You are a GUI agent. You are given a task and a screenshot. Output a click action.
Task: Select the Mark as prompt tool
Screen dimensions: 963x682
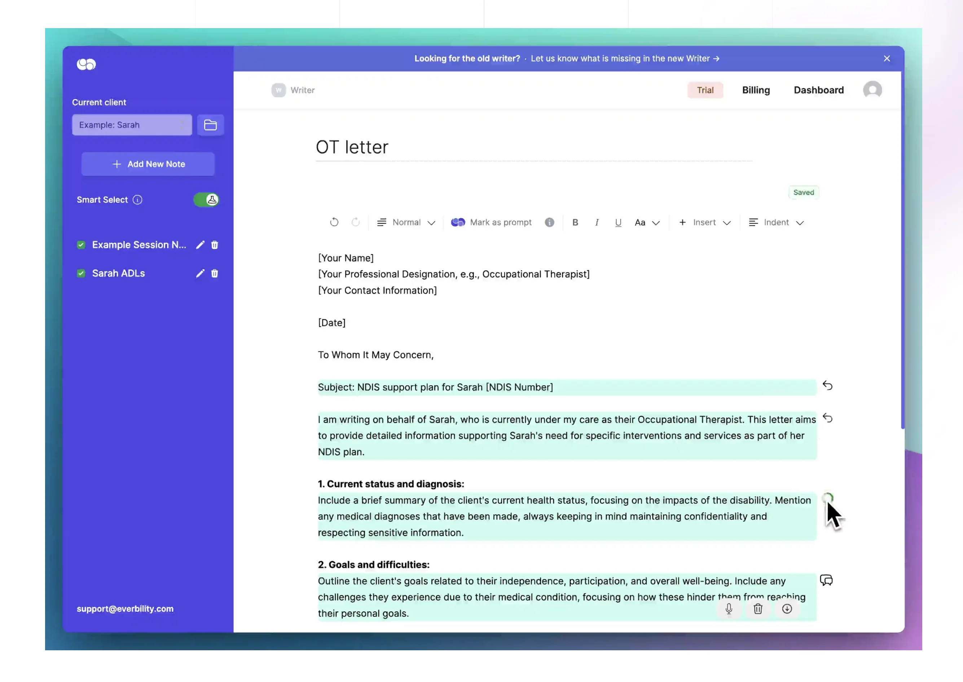click(492, 222)
